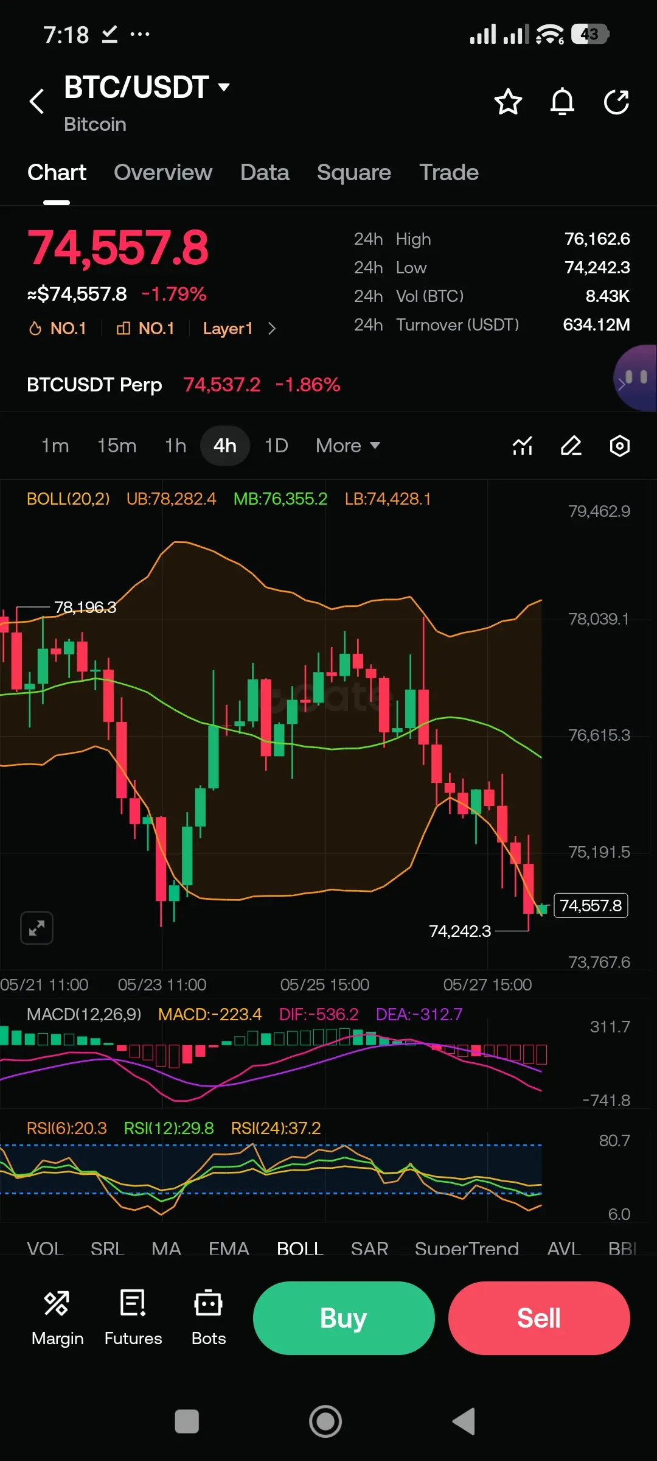Tap the NO.1 market cap tag
The image size is (657, 1461).
click(x=145, y=329)
